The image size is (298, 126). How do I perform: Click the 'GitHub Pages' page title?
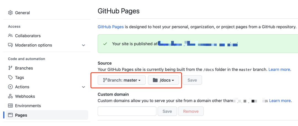[x=119, y=11]
